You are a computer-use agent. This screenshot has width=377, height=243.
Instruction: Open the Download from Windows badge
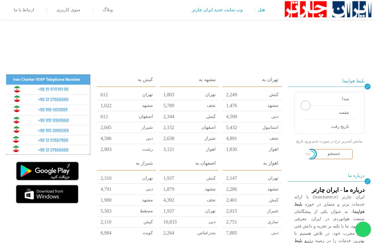(47, 194)
